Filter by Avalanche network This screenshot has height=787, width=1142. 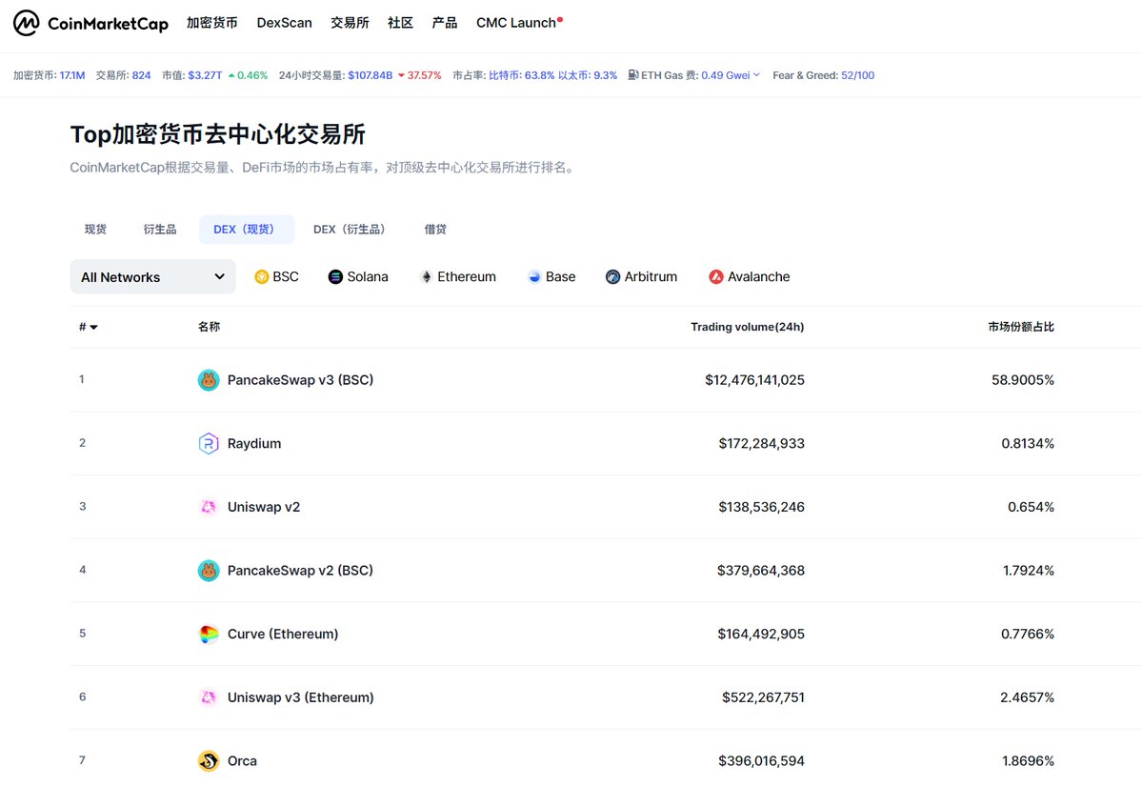[x=750, y=277]
